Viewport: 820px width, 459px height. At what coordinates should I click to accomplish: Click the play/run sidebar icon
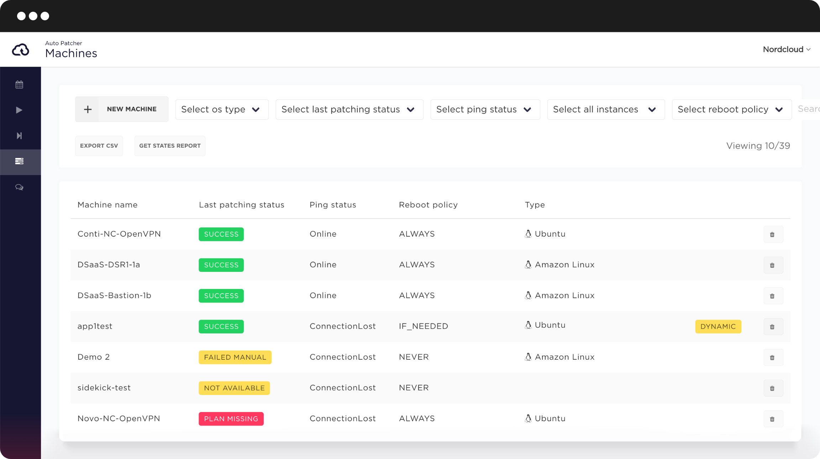[20, 110]
